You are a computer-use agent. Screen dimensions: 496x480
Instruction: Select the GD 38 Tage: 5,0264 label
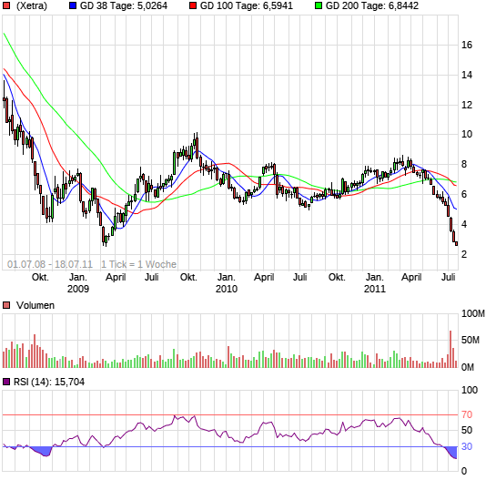pos(124,5)
